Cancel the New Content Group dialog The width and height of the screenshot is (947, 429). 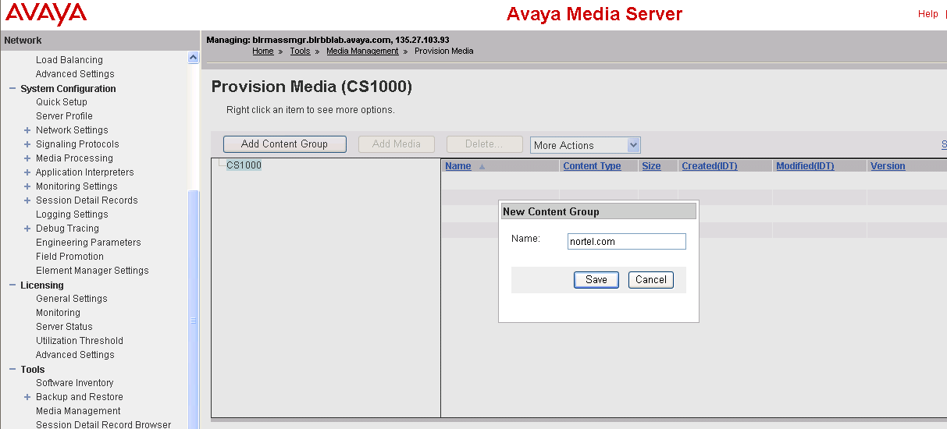[x=651, y=280]
